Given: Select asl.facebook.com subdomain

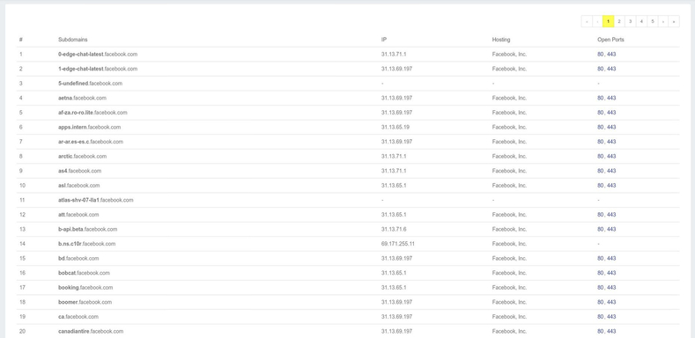Looking at the screenshot, I should (x=79, y=185).
